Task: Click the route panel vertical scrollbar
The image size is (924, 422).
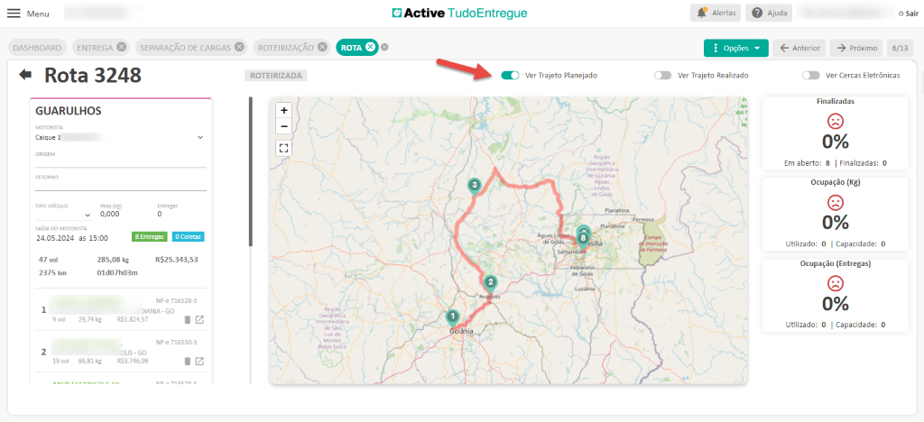Action: tap(251, 171)
